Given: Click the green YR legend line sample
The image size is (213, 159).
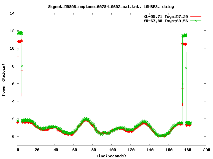Looking at the screenshot, I should tap(196, 21).
